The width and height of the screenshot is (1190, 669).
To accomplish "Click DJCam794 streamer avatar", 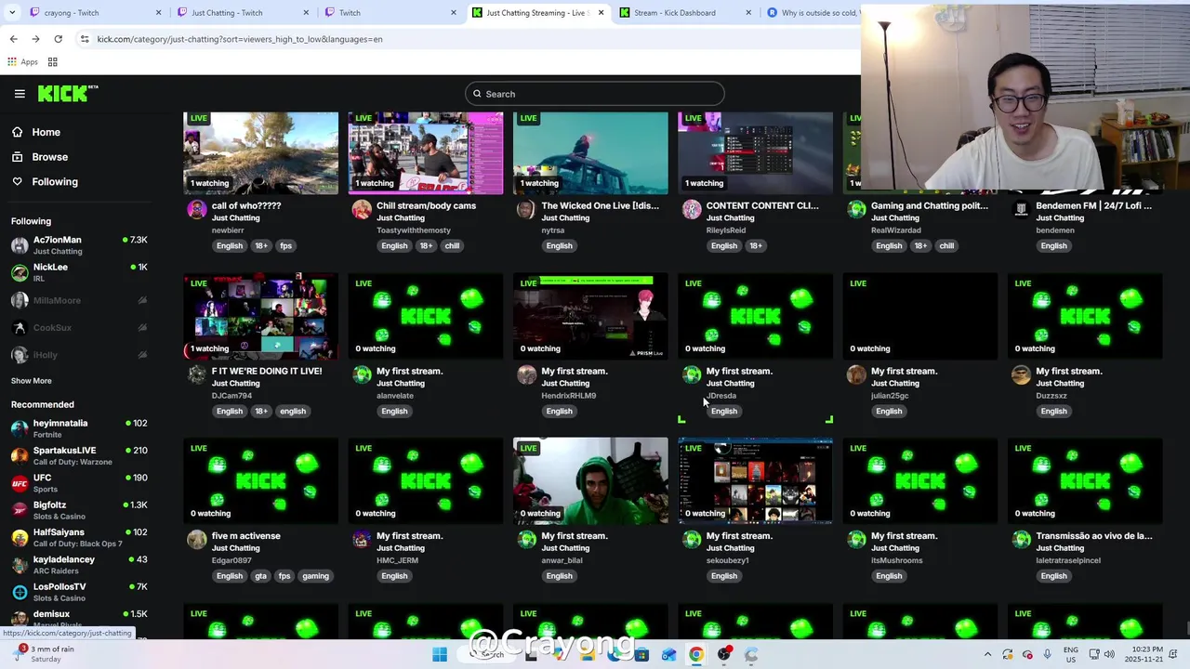I will [x=197, y=374].
